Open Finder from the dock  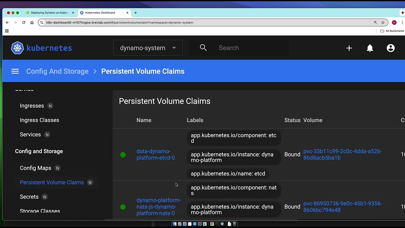(175, 224)
